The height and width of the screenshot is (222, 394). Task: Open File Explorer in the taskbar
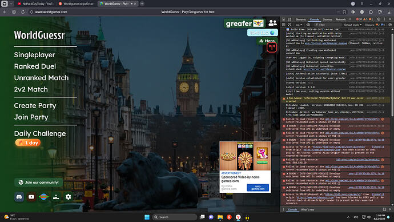pyautogui.click(x=220, y=217)
